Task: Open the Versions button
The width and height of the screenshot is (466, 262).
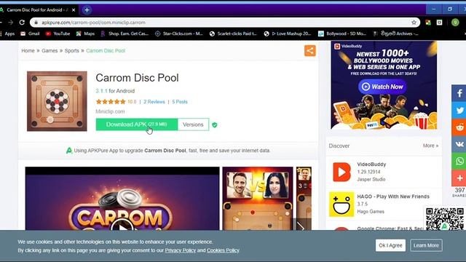Action: click(193, 124)
